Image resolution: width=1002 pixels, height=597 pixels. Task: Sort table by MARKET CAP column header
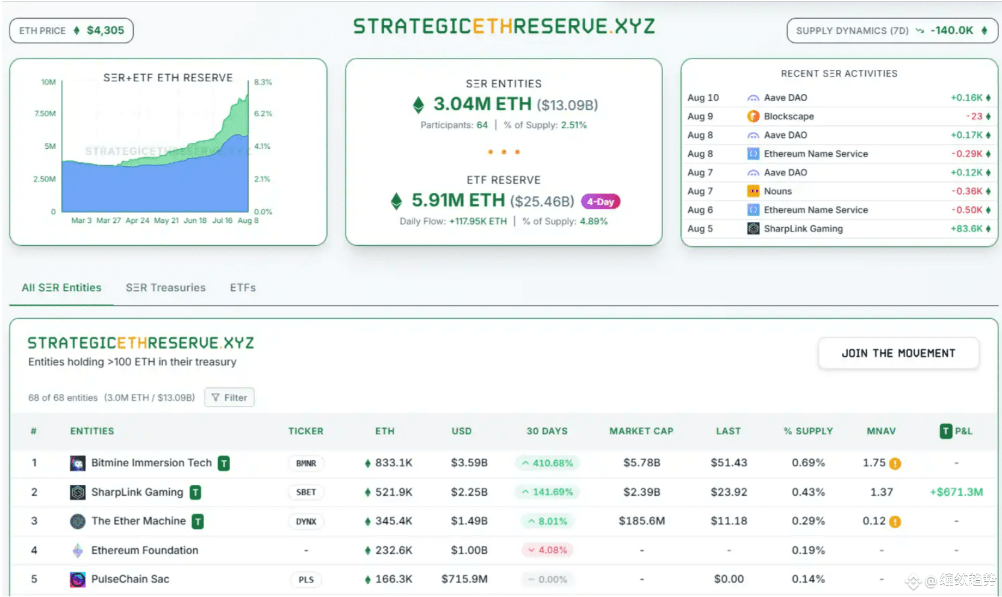641,431
